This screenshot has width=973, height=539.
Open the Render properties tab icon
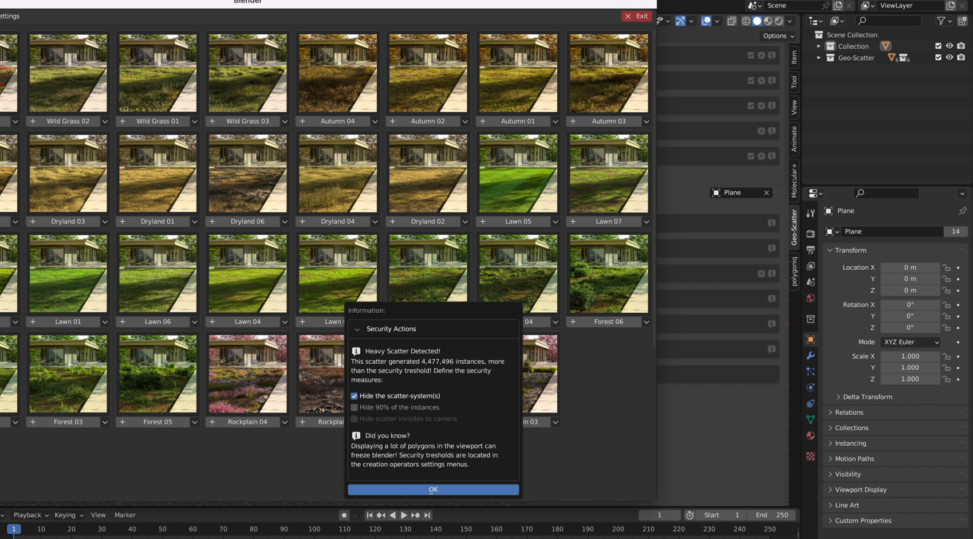coord(810,234)
